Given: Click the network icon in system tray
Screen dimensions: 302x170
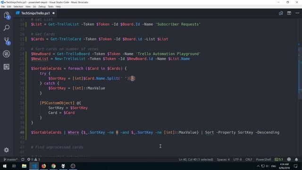Looking at the screenshot, I should tap(263, 166).
